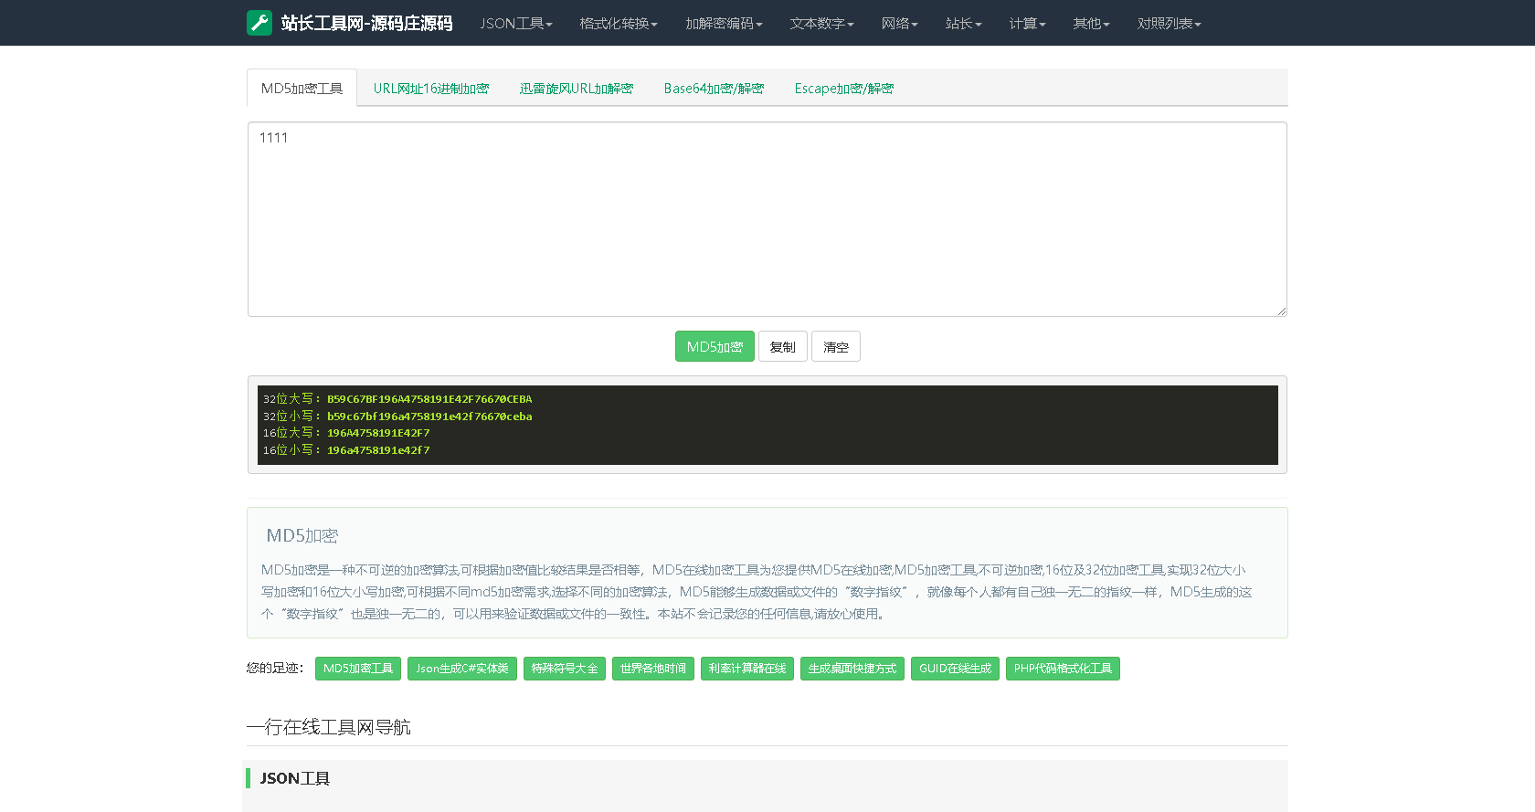Image resolution: width=1535 pixels, height=812 pixels.
Task: Click the MD5加密 description heading
Action: coord(302,535)
